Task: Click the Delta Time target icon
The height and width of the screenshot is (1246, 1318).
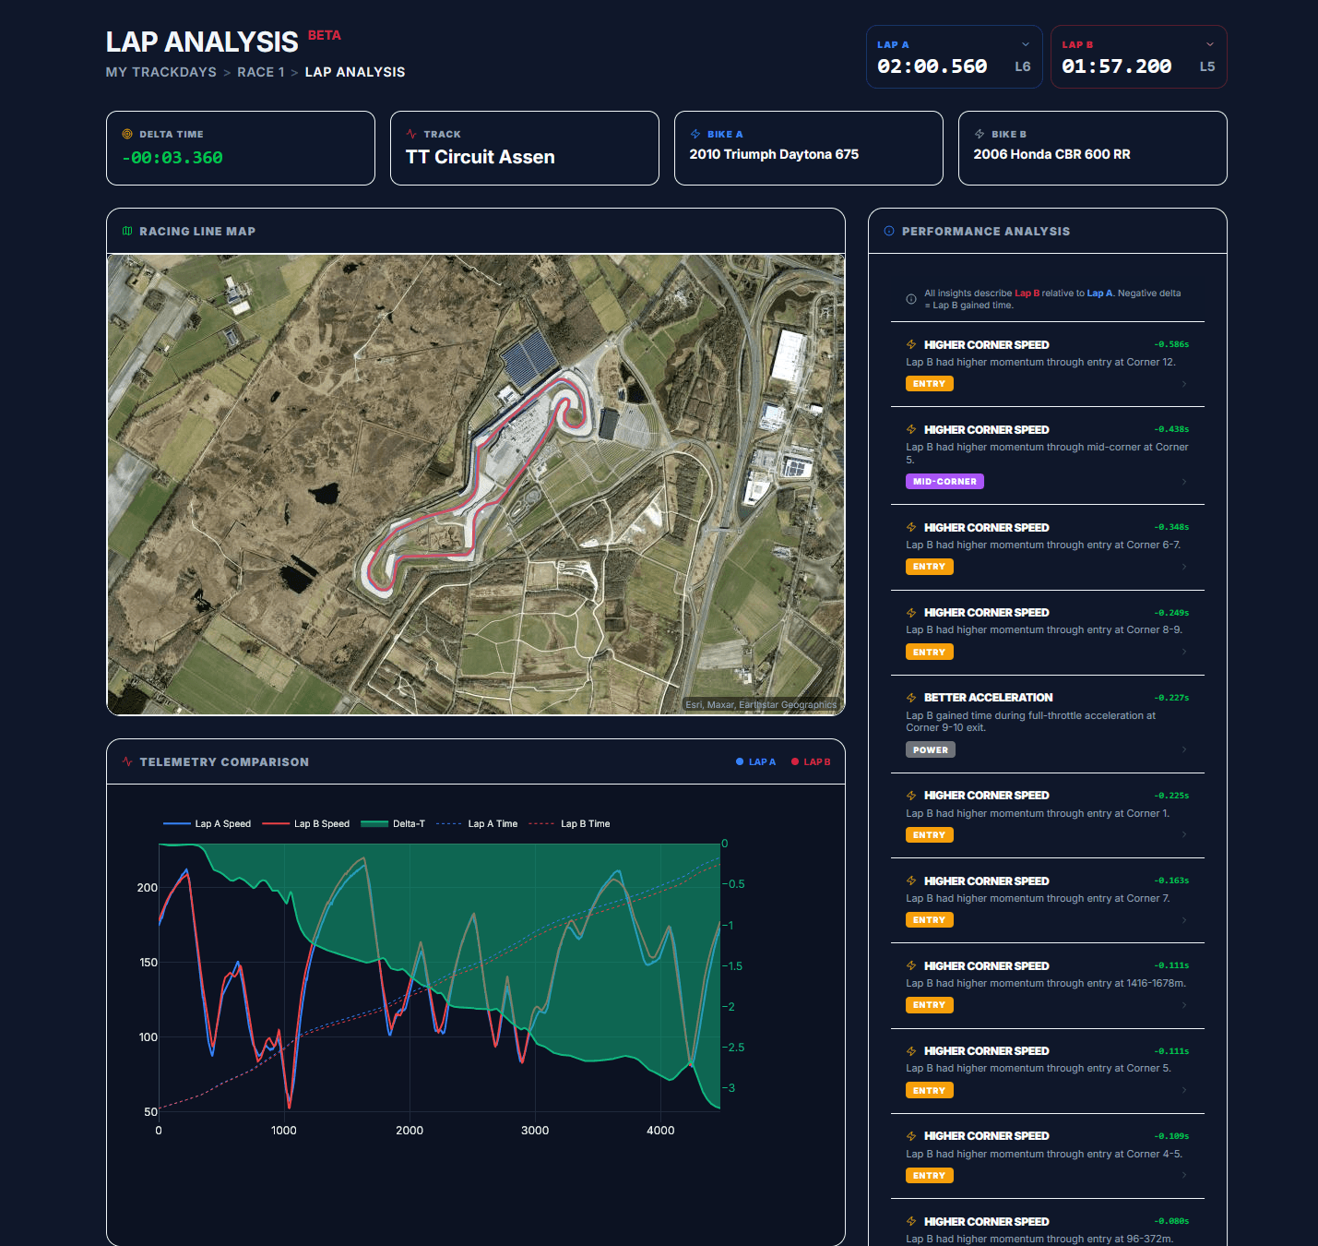Action: [x=127, y=134]
